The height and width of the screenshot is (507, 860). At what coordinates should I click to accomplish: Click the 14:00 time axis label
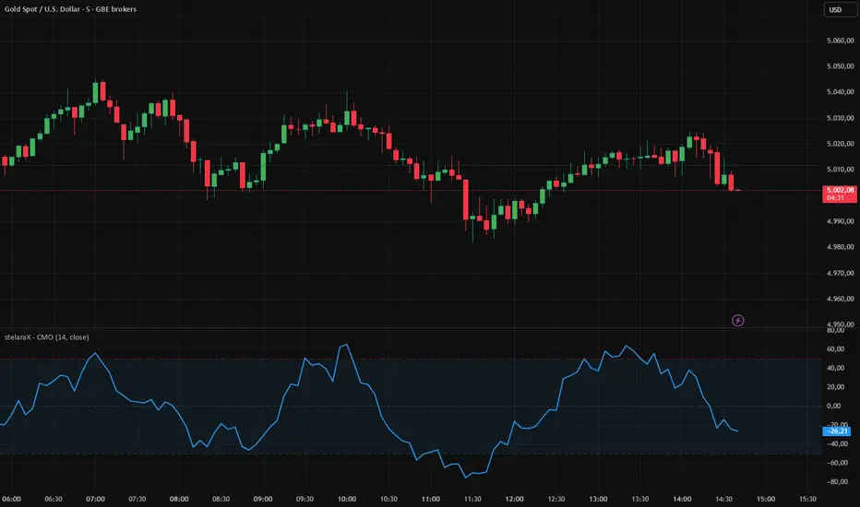[x=682, y=499]
